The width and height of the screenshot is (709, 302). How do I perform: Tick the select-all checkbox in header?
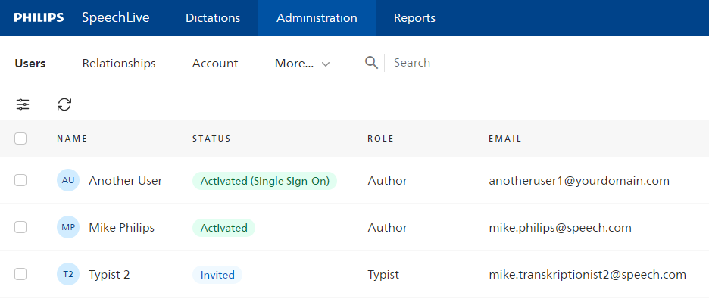coord(20,139)
